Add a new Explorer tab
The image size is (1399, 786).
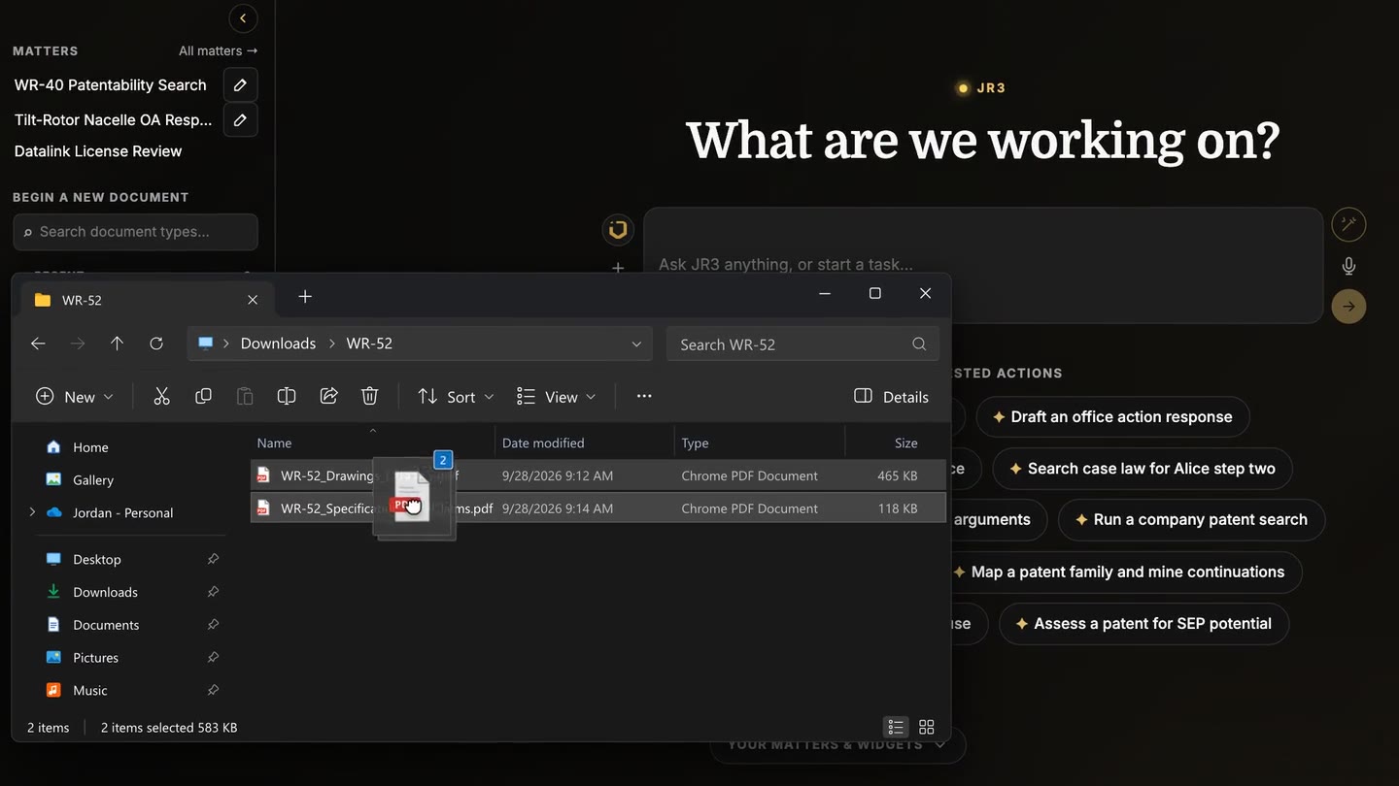pyautogui.click(x=305, y=297)
